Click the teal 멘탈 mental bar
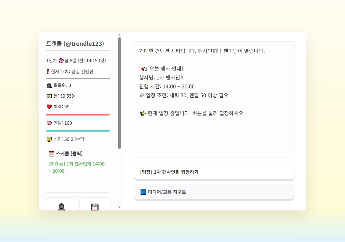 (x=78, y=131)
